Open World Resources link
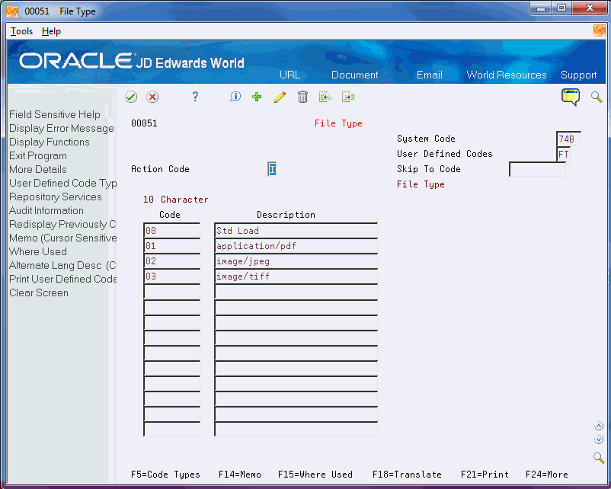 [x=507, y=75]
